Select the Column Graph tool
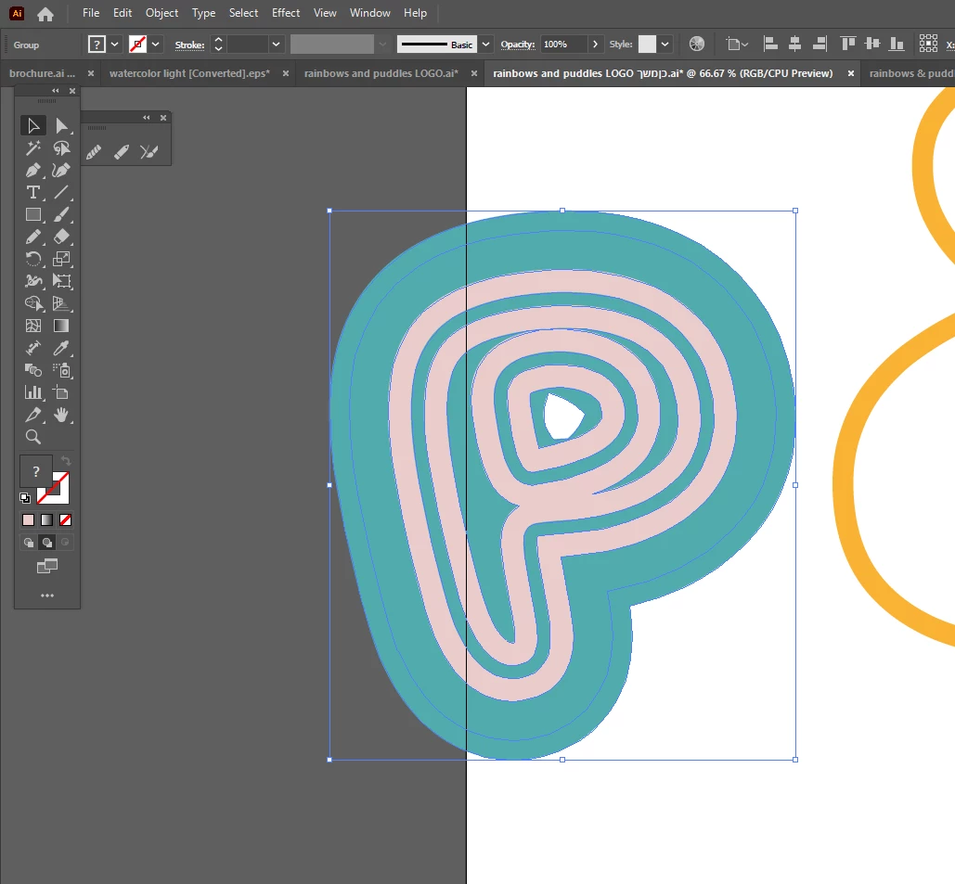 (32, 392)
